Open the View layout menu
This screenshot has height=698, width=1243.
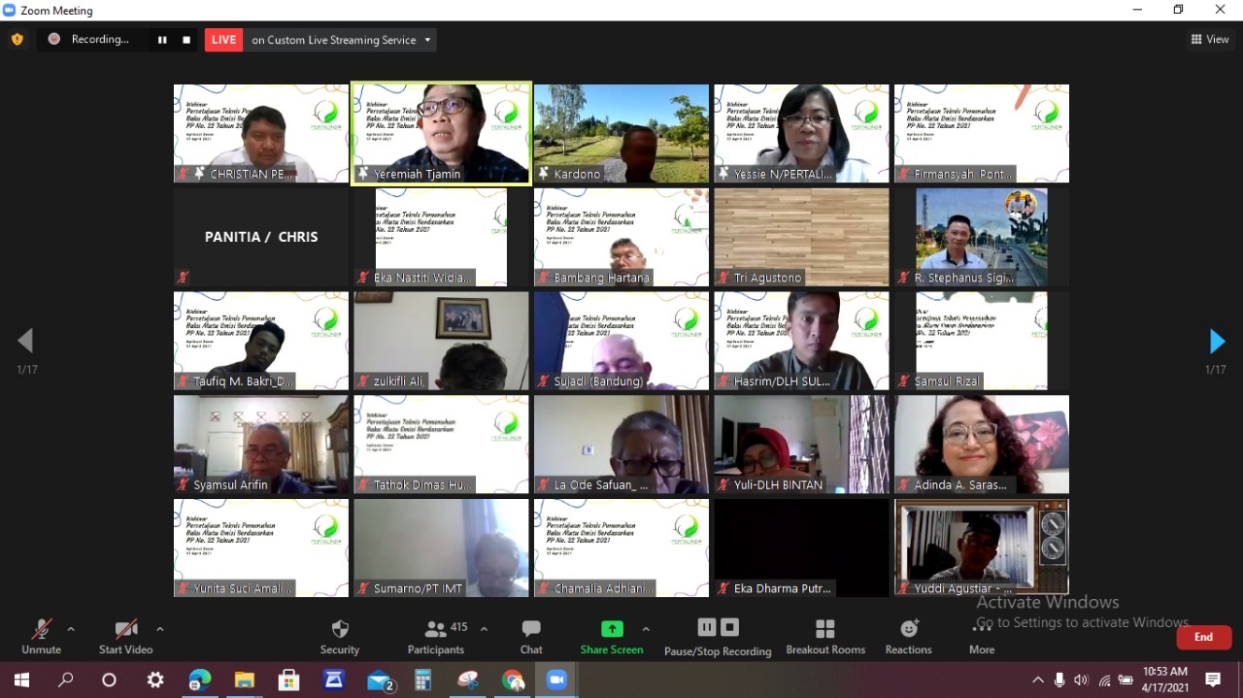[1210, 40]
